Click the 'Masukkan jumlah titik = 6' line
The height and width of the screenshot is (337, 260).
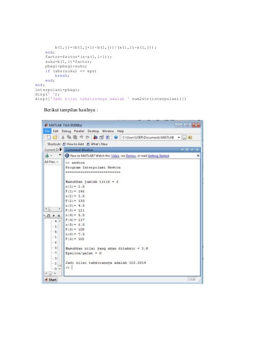(x=92, y=182)
